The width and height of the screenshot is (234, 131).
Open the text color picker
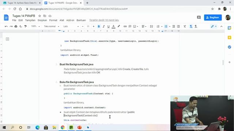pos(113,27)
